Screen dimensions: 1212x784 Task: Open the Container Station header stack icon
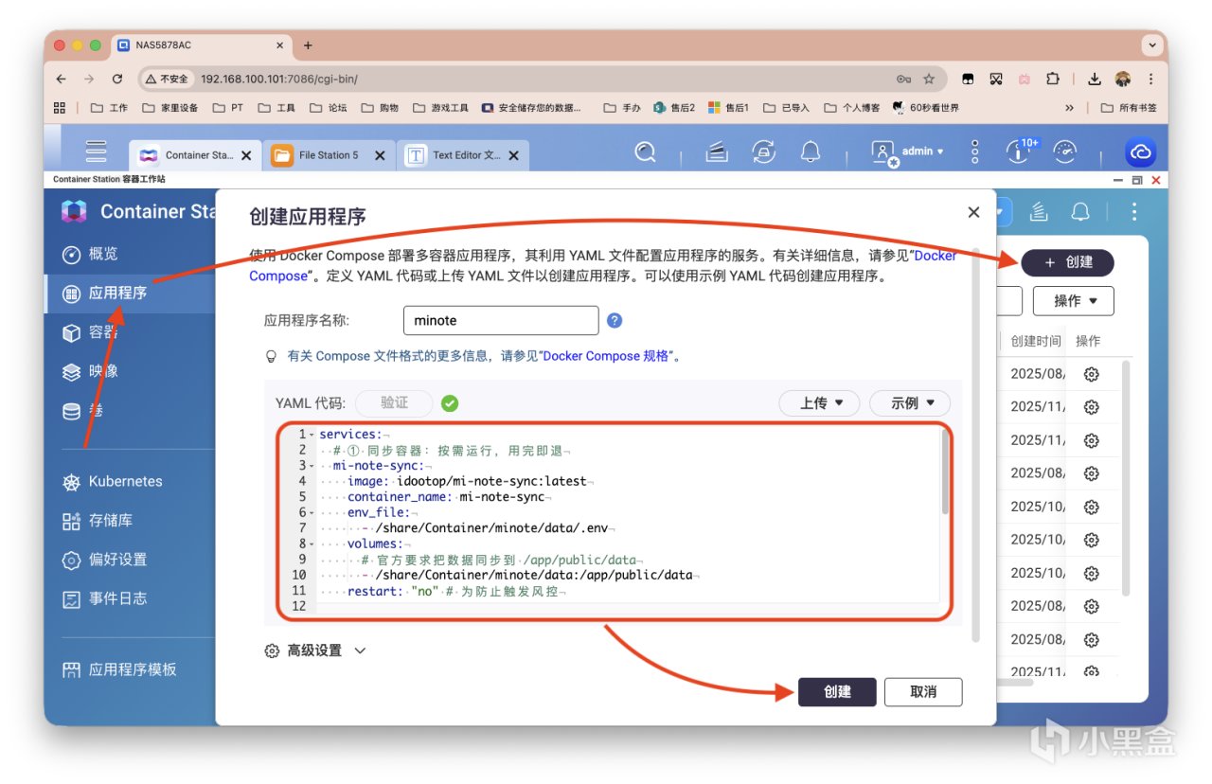click(x=1038, y=211)
